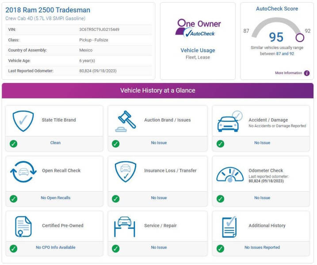Click green checkmark beside No Open Recalls
This screenshot has height=265, width=317.
13,198
